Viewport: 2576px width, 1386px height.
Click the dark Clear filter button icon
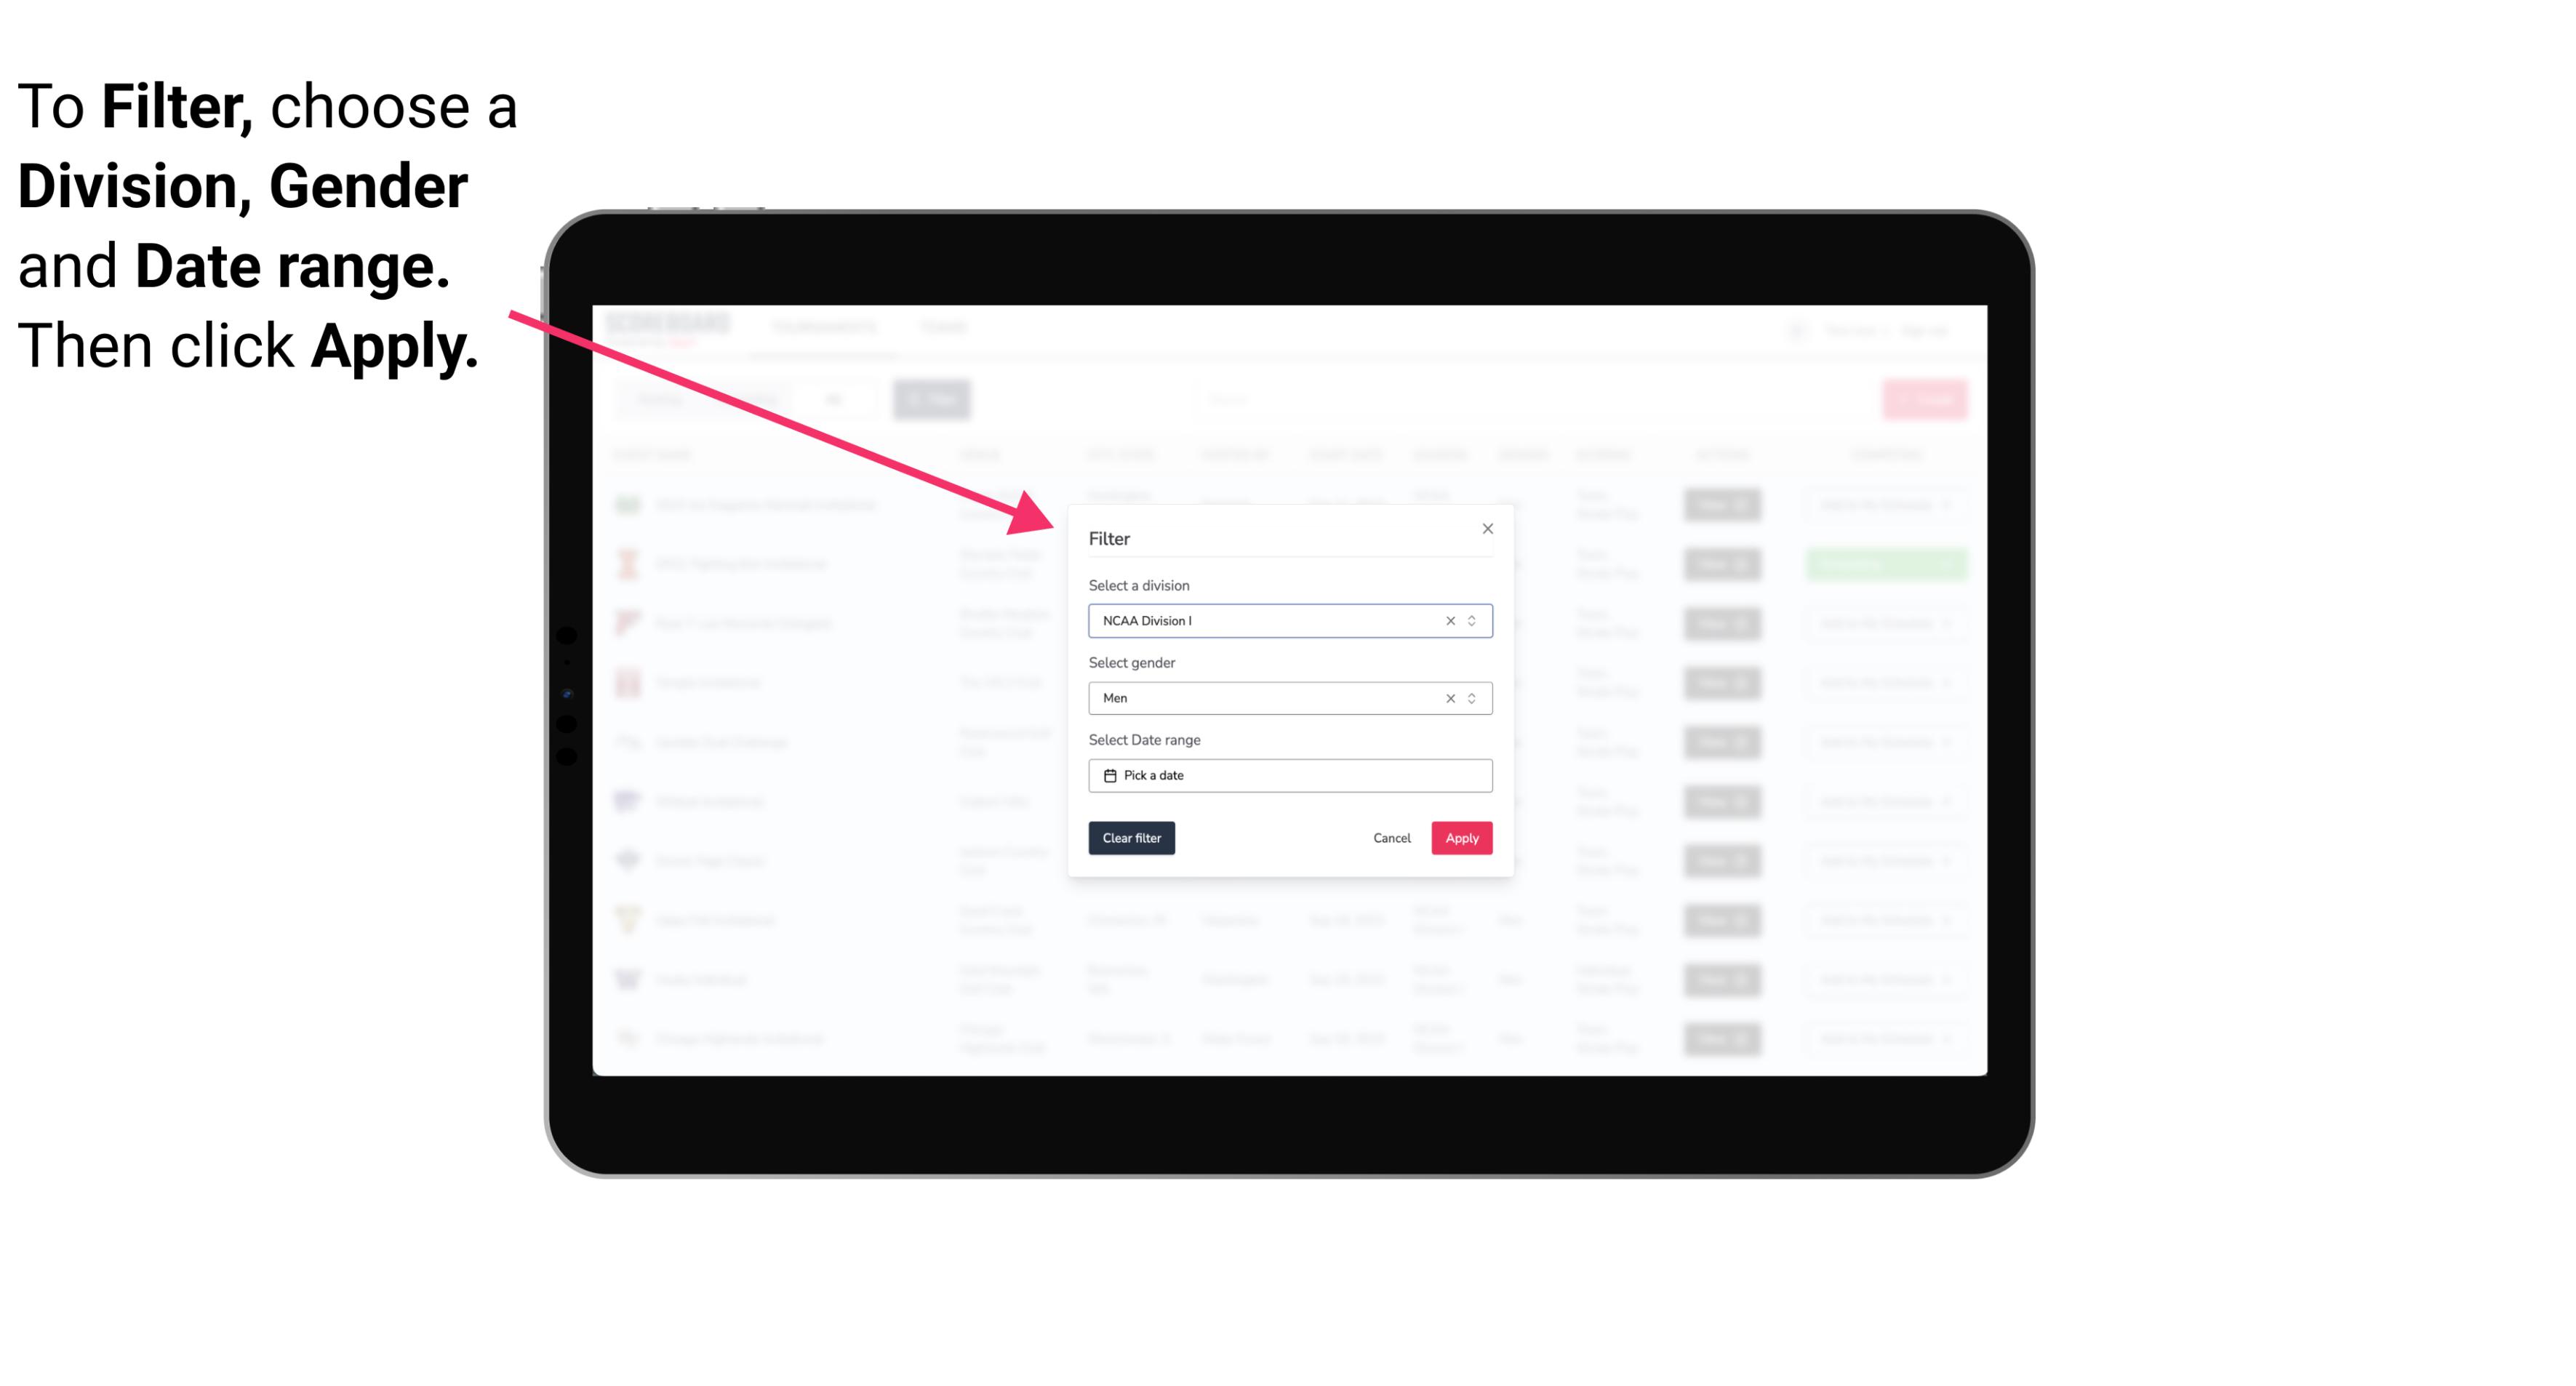[x=1130, y=838]
